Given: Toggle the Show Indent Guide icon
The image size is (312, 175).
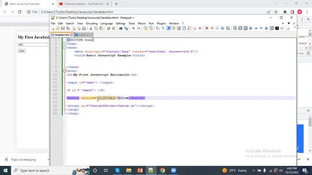Looking at the screenshot, I should [x=169, y=28].
